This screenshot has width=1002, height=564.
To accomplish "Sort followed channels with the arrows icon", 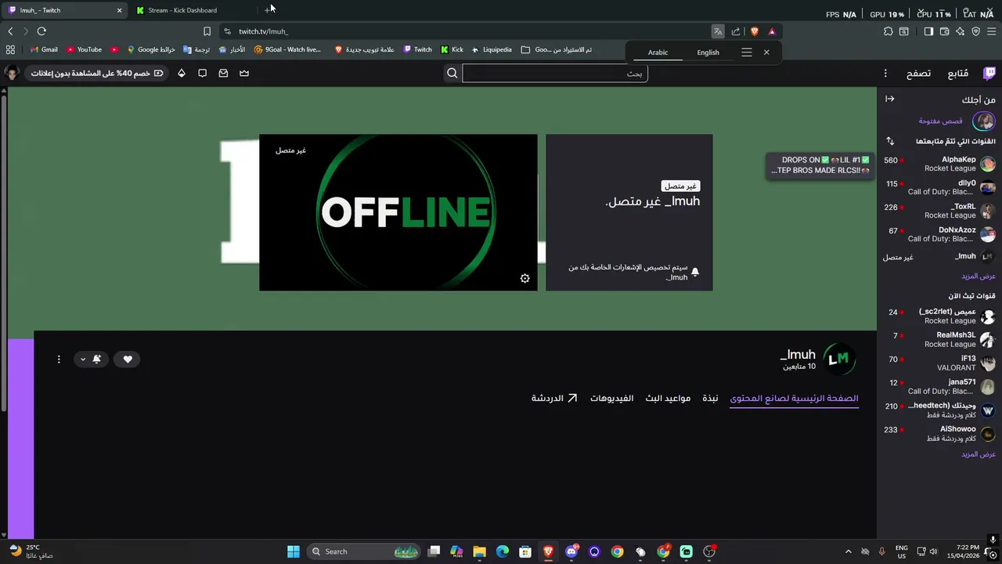I will tap(890, 141).
